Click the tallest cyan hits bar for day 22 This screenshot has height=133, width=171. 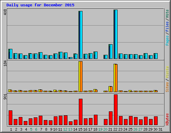[116, 34]
